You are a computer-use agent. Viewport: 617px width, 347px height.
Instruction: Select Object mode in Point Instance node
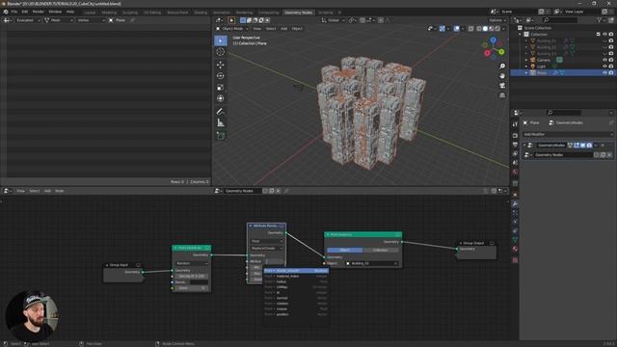click(x=345, y=251)
